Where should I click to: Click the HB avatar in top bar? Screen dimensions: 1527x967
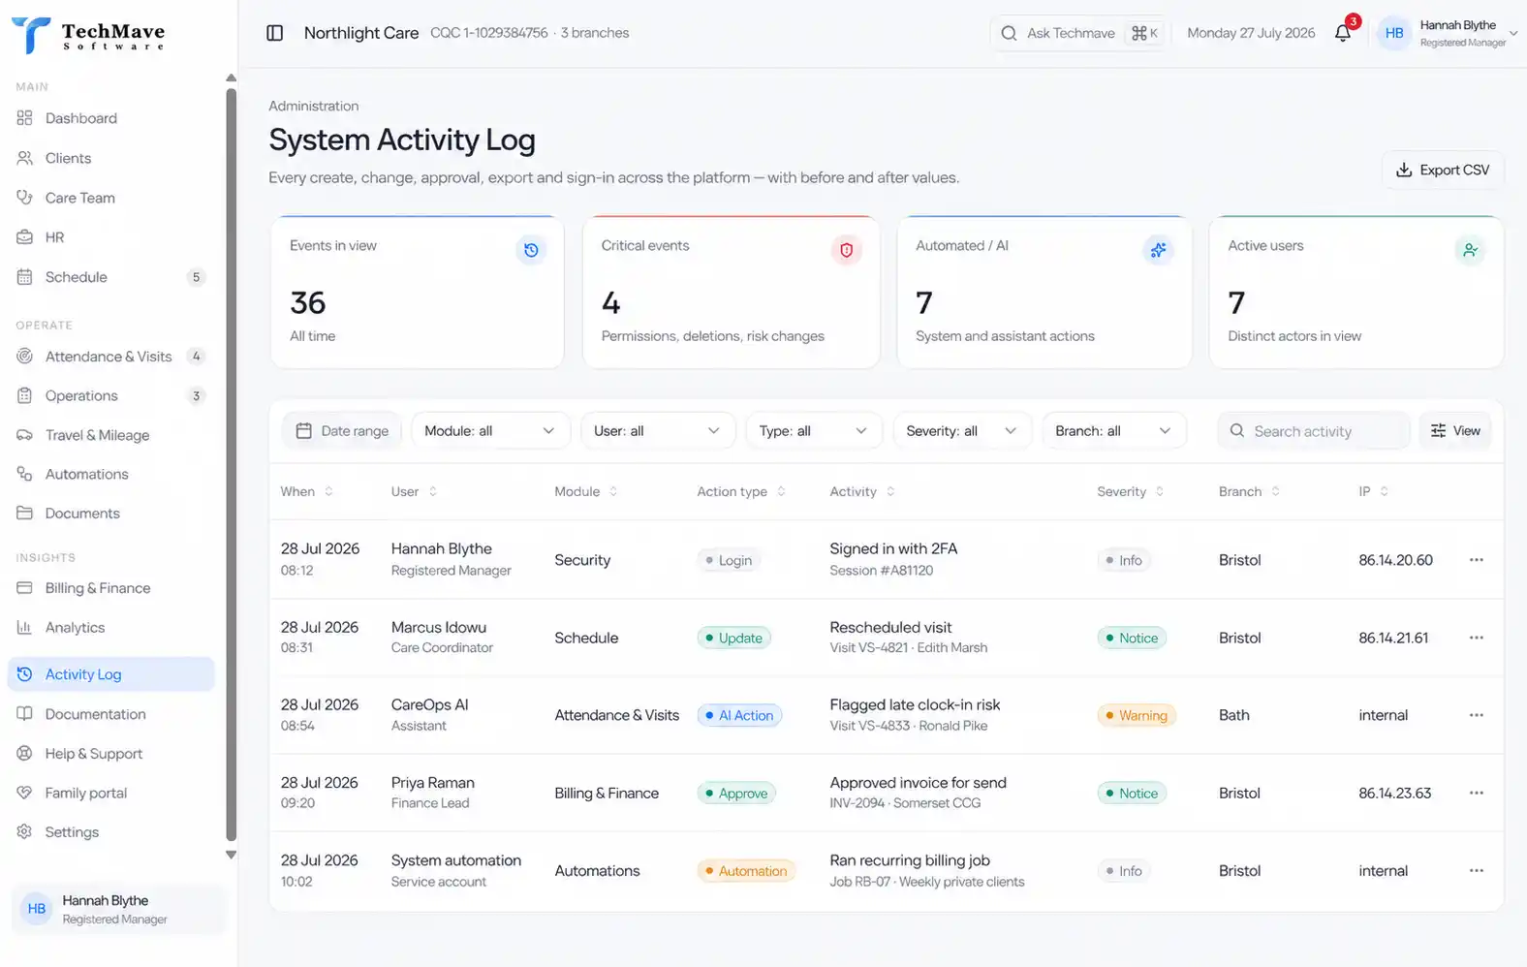point(1394,33)
